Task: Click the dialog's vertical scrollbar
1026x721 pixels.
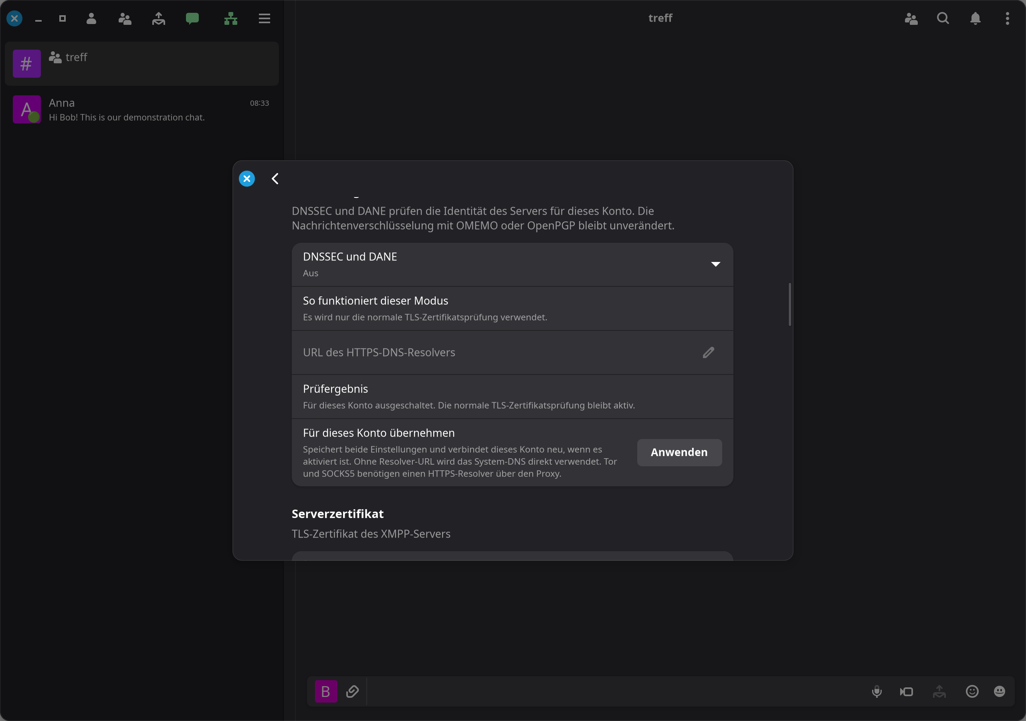Action: tap(790, 304)
